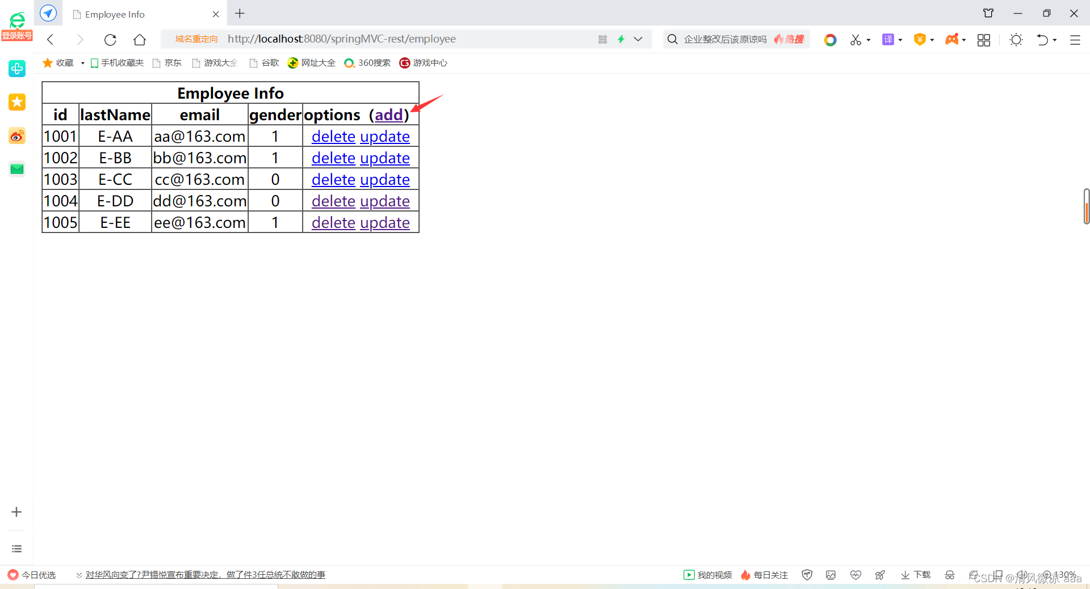Open 我的视频 in status bar
The width and height of the screenshot is (1090, 589).
point(707,575)
